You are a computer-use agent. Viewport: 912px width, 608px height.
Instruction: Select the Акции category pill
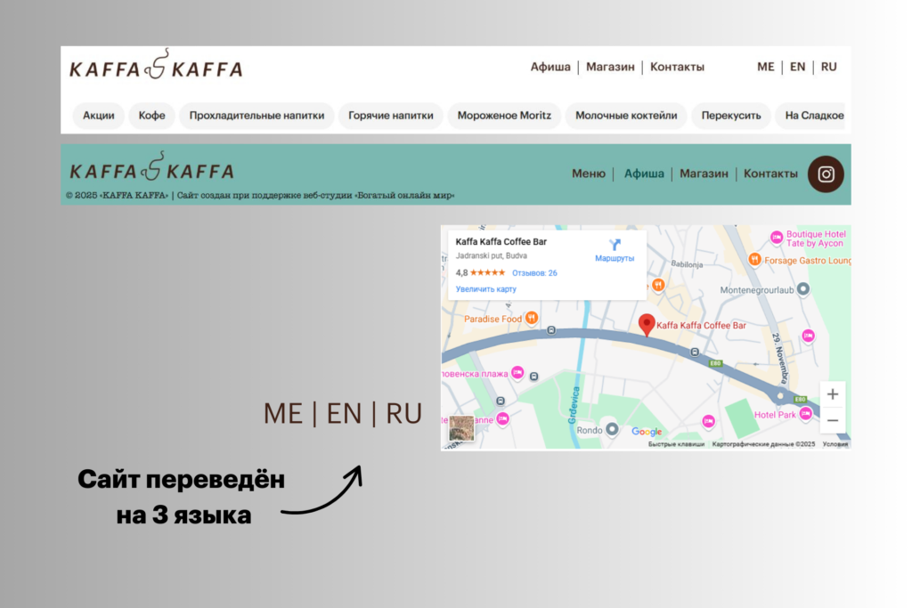pos(98,115)
